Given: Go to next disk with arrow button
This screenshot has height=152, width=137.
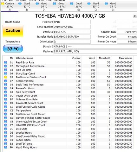Looking at the screenshot, I should [135, 16].
